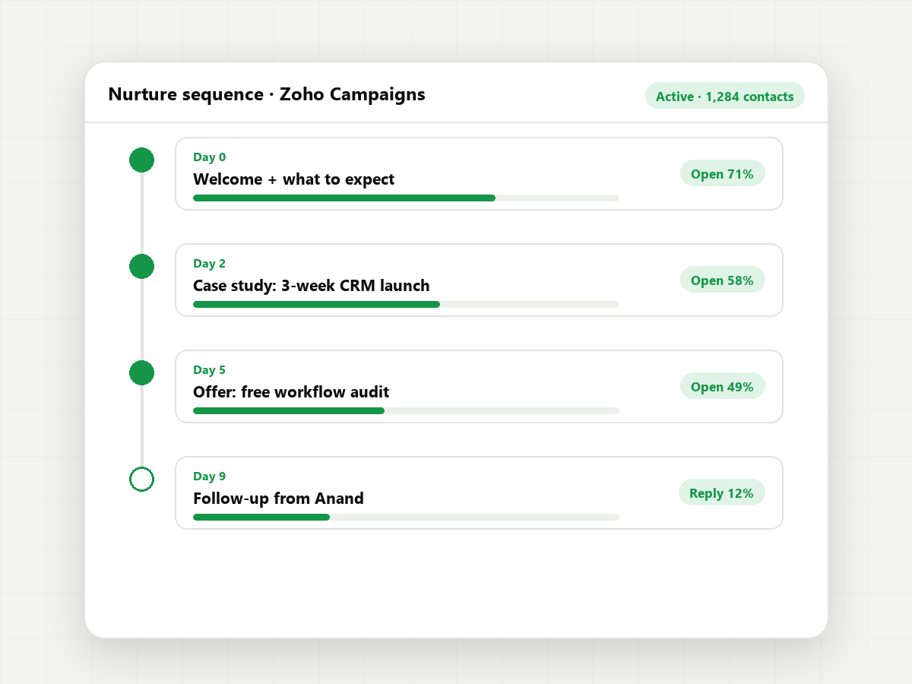This screenshot has height=684, width=912.
Task: Click the Day 2 label
Action: point(209,264)
